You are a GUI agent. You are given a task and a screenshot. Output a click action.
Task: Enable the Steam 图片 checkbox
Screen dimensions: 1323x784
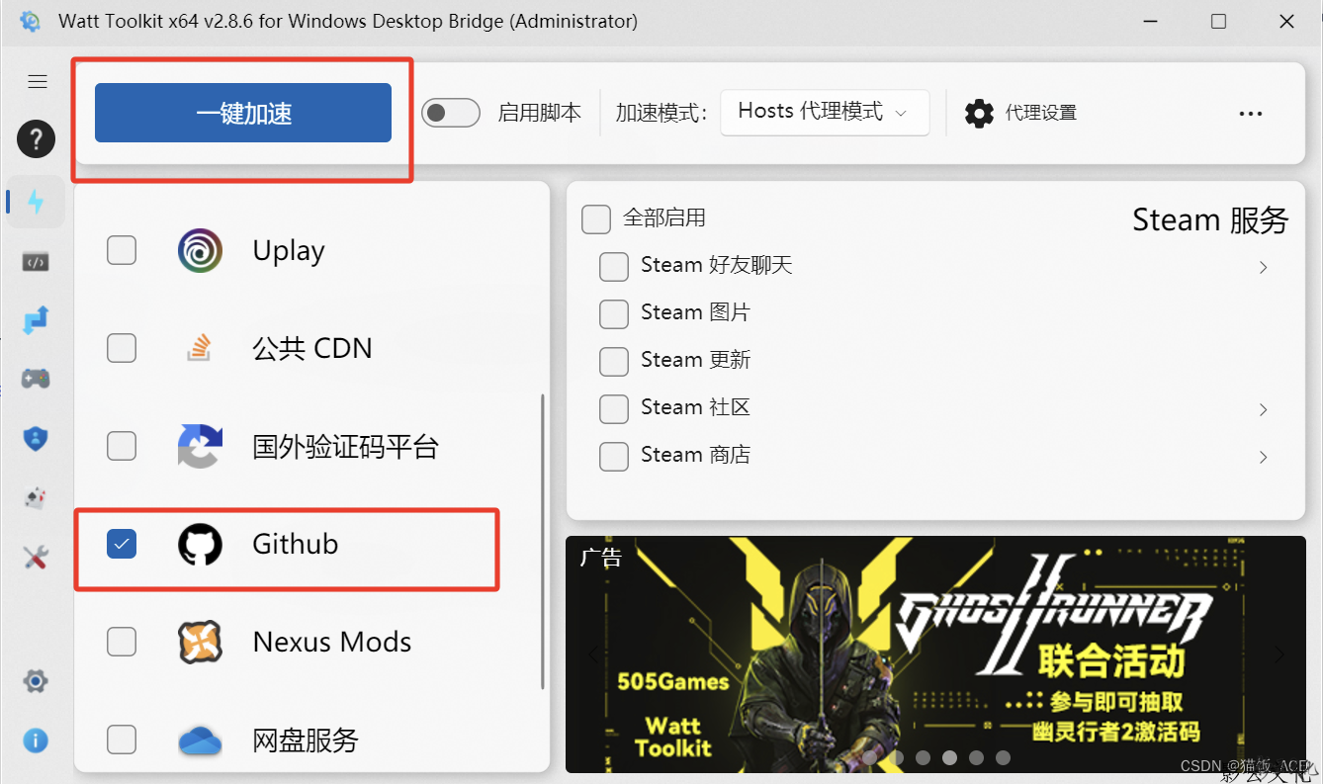[614, 313]
